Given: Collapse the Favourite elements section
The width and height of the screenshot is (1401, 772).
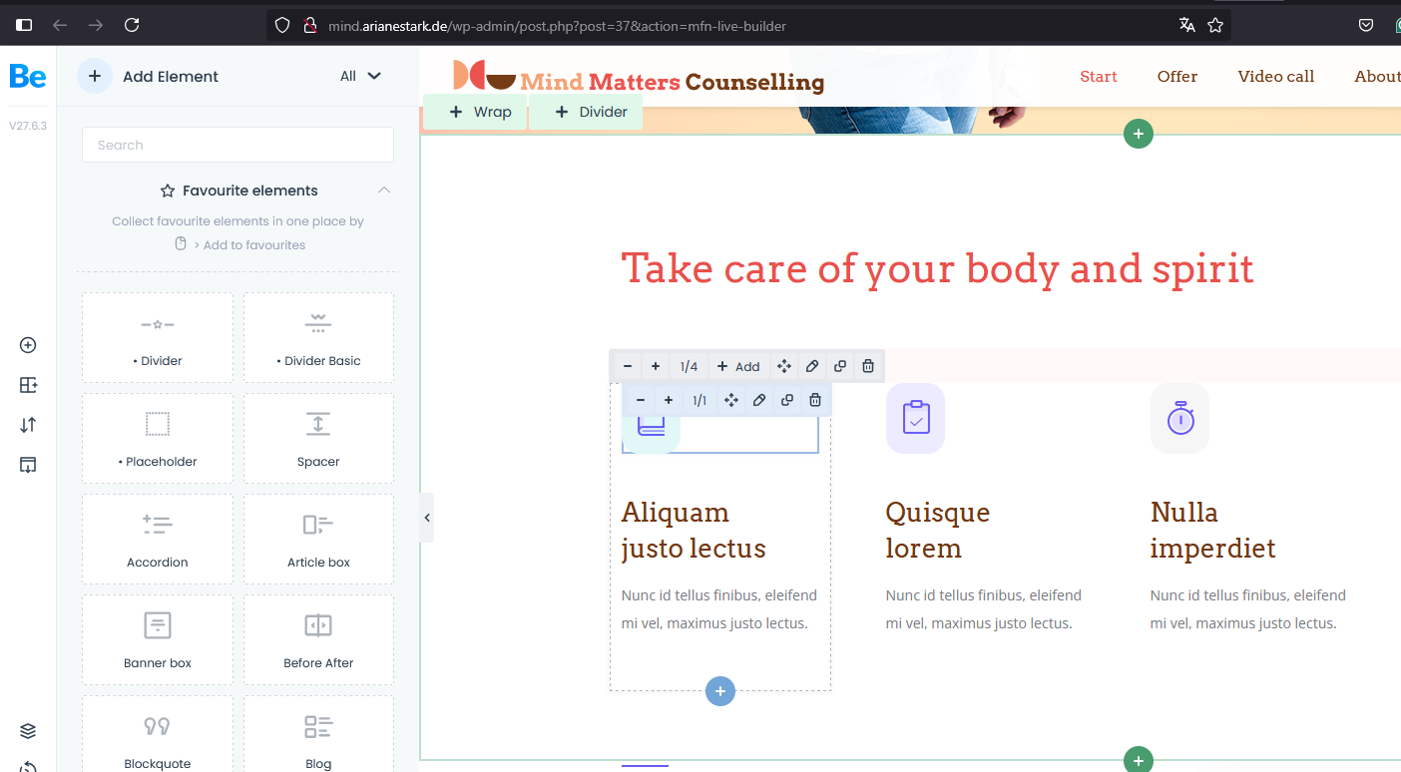Looking at the screenshot, I should [x=384, y=191].
